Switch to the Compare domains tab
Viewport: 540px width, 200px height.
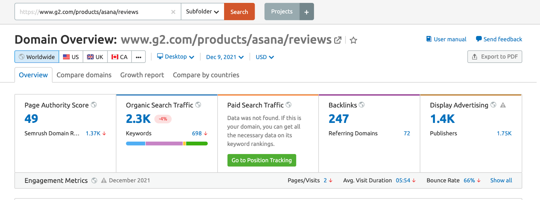84,75
